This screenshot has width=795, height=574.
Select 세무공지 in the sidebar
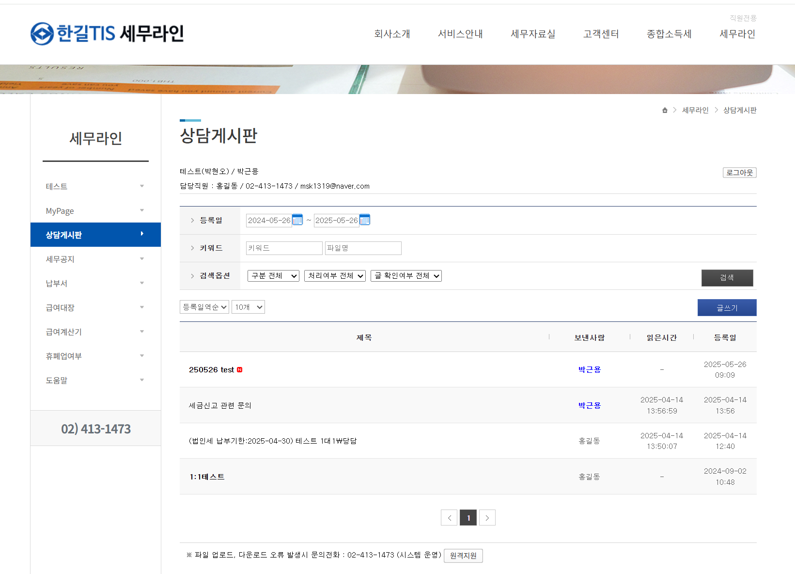pos(60,259)
